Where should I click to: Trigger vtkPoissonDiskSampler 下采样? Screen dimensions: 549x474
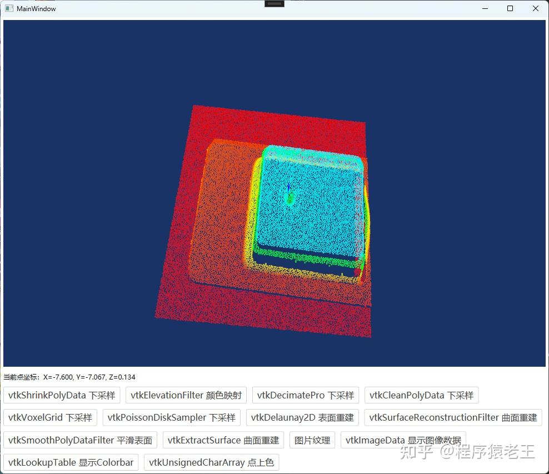172,418
